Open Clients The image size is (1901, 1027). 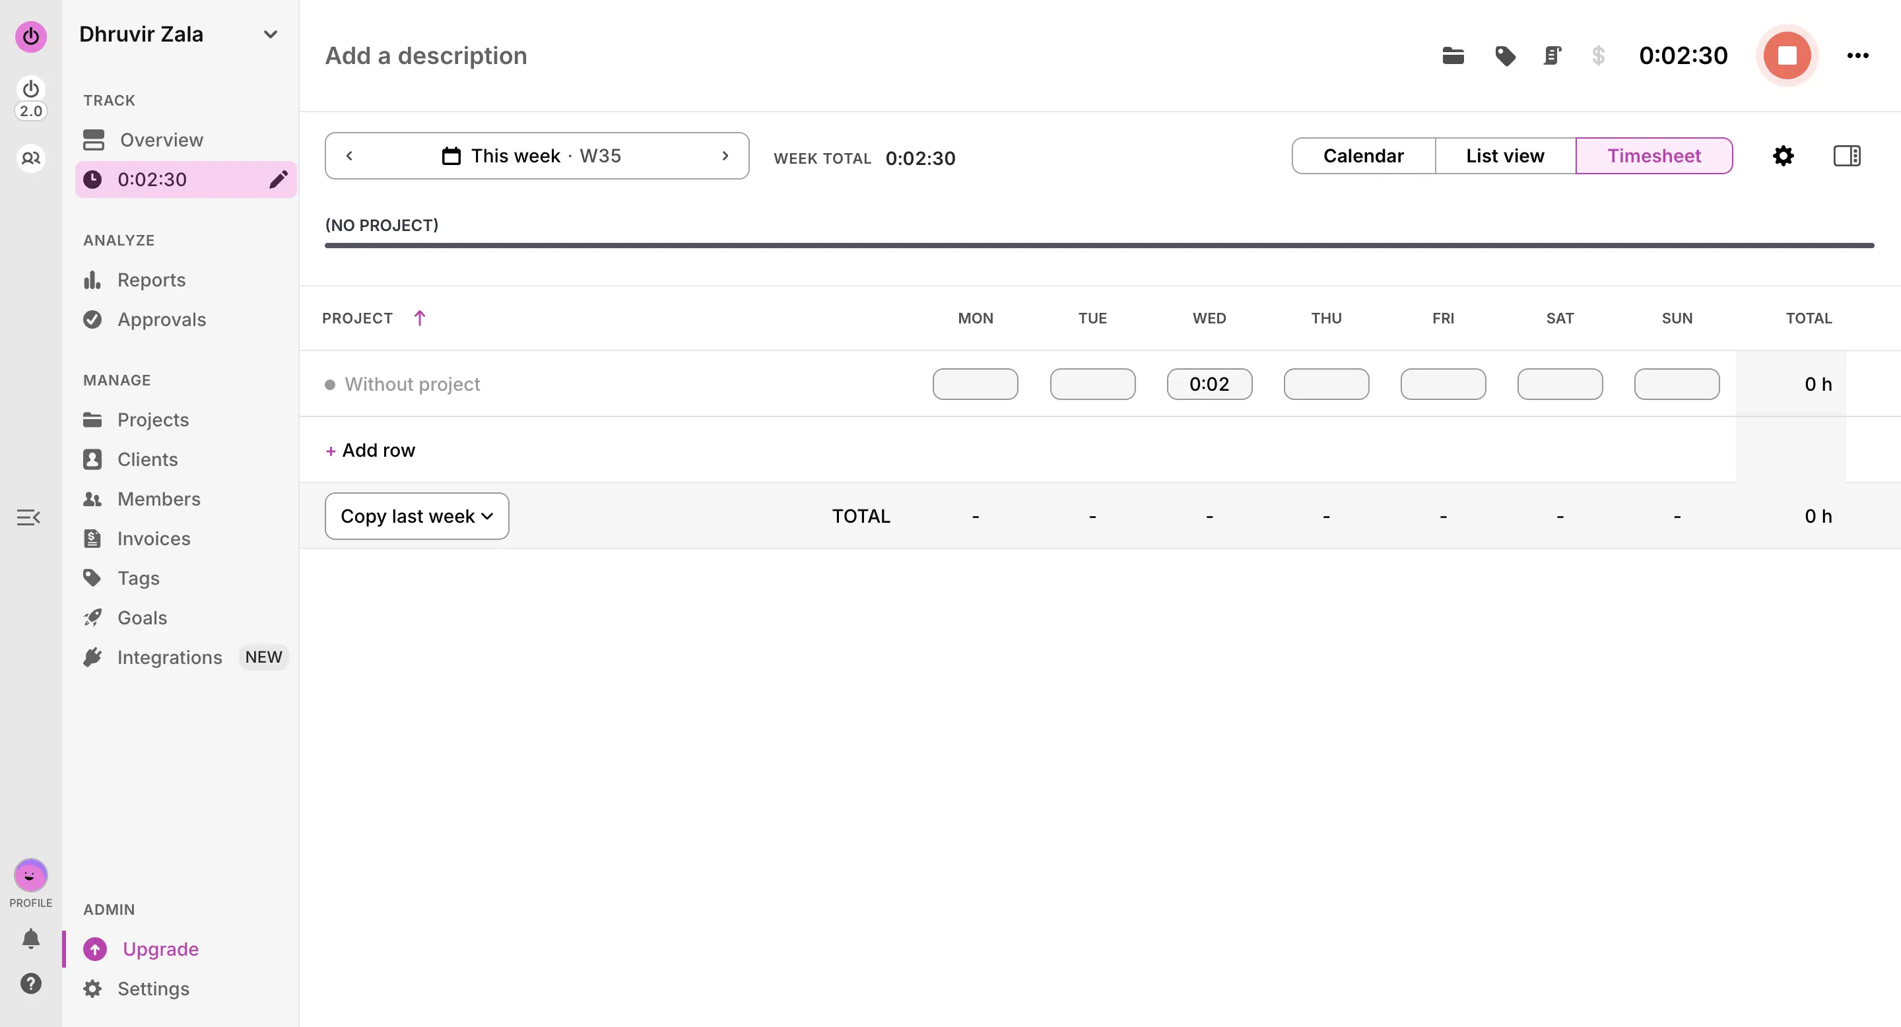click(x=148, y=459)
